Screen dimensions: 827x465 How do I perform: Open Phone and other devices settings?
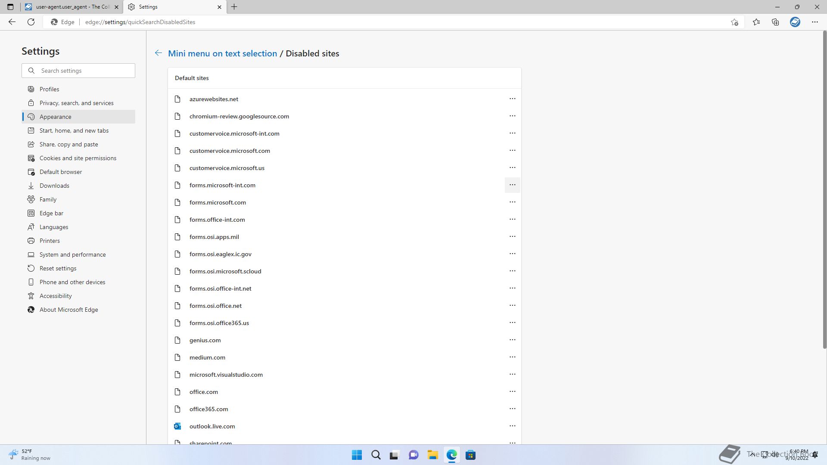tap(78, 282)
